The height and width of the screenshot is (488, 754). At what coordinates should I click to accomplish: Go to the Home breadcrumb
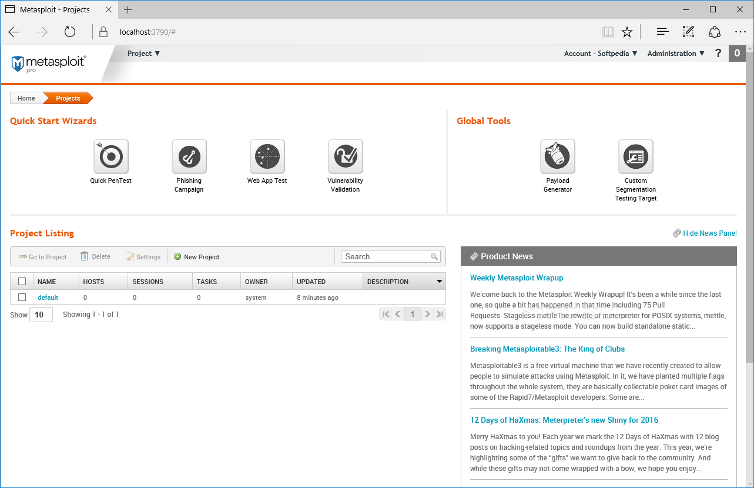click(26, 98)
